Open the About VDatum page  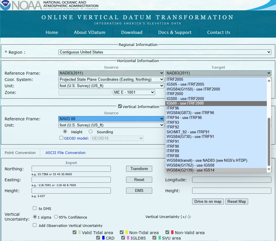[x=89, y=32]
